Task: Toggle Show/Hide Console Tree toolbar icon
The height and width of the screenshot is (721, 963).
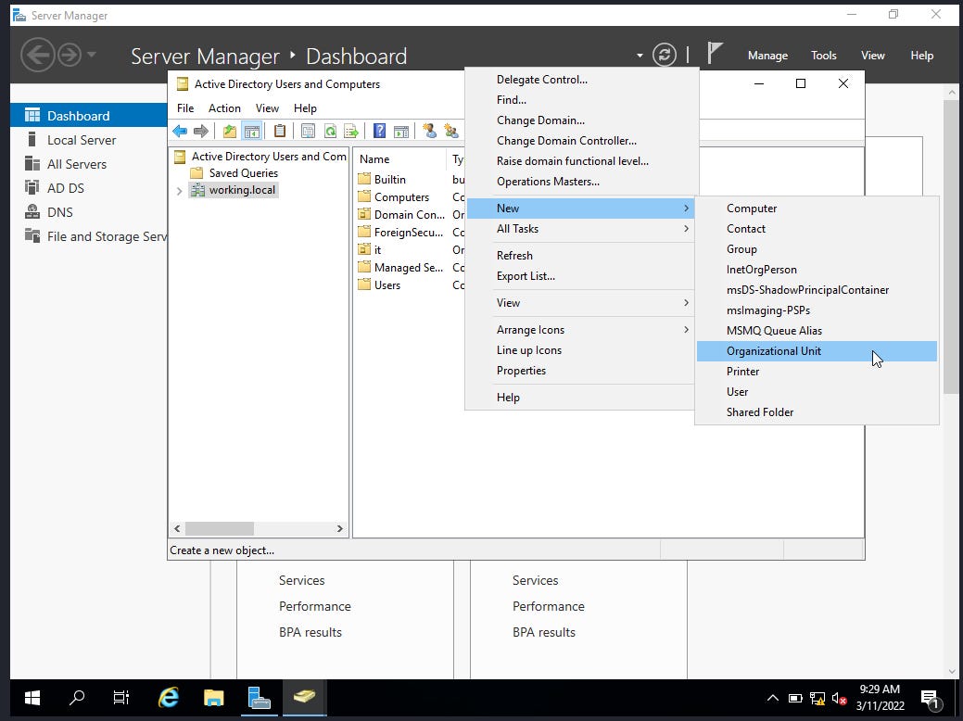Action: [x=252, y=131]
